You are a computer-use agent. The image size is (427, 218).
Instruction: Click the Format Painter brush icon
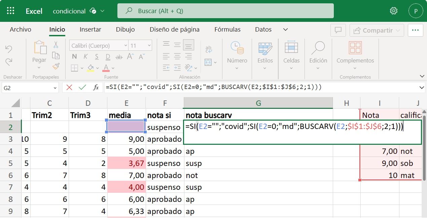tap(56, 66)
